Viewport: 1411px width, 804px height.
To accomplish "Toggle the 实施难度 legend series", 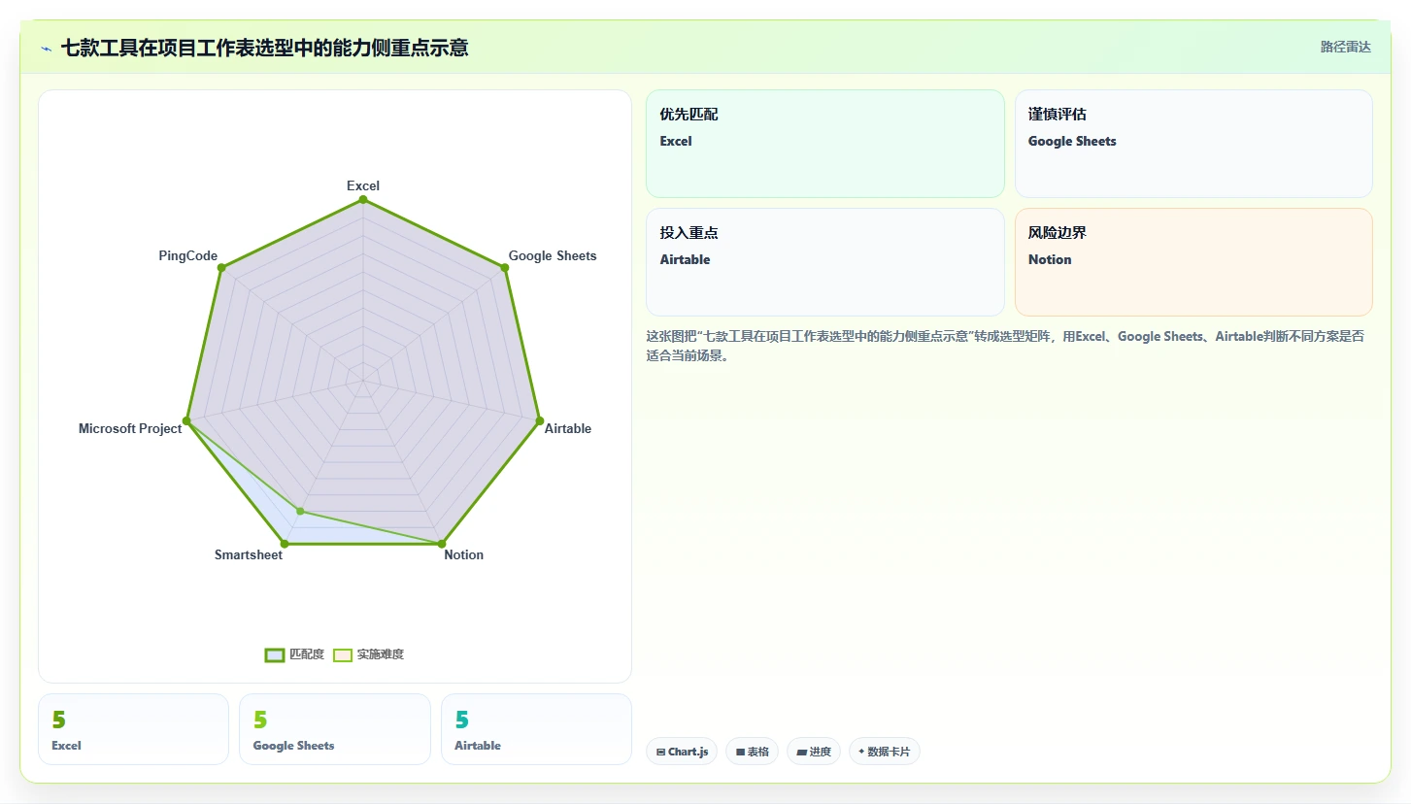I will [x=368, y=654].
